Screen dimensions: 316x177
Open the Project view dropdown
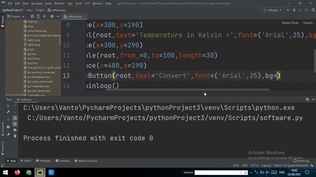pos(16,16)
